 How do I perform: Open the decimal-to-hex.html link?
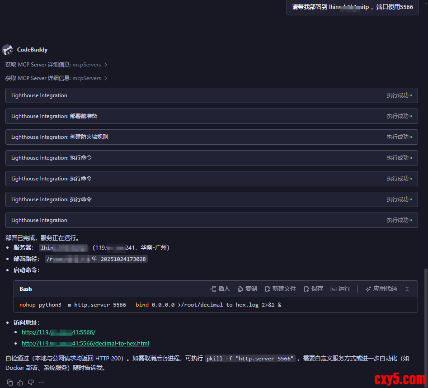85,343
